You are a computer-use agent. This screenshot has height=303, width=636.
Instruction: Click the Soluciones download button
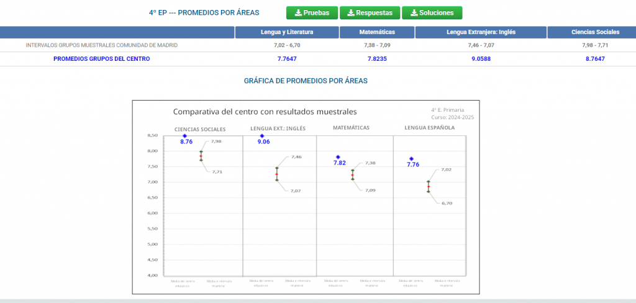432,12
